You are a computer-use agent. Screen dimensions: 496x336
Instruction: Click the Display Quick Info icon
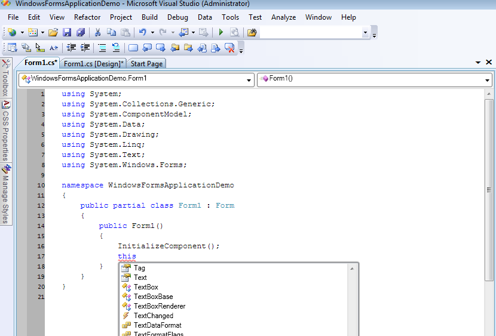[40, 48]
